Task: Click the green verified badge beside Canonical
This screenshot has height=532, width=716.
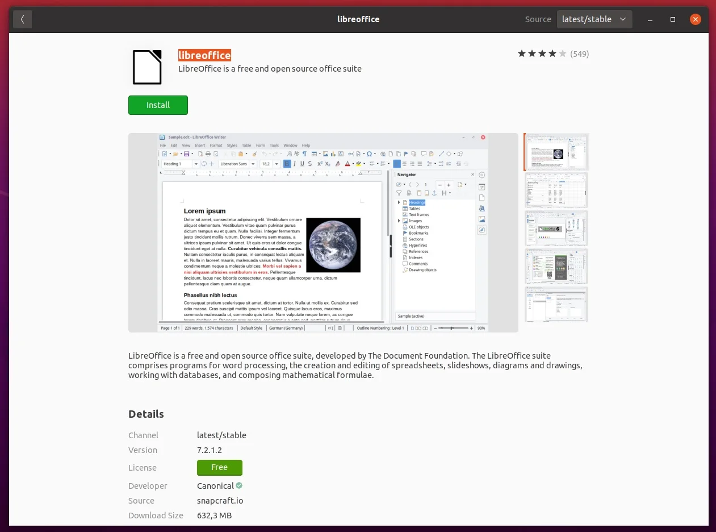Action: click(x=239, y=486)
